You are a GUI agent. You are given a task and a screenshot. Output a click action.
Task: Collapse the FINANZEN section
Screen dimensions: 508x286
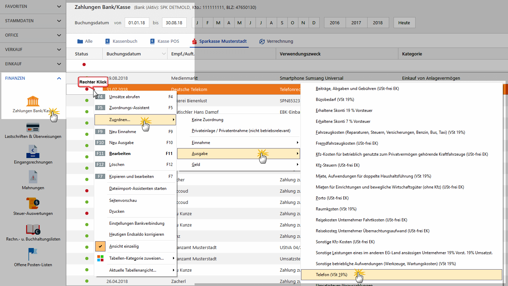pyautogui.click(x=59, y=78)
